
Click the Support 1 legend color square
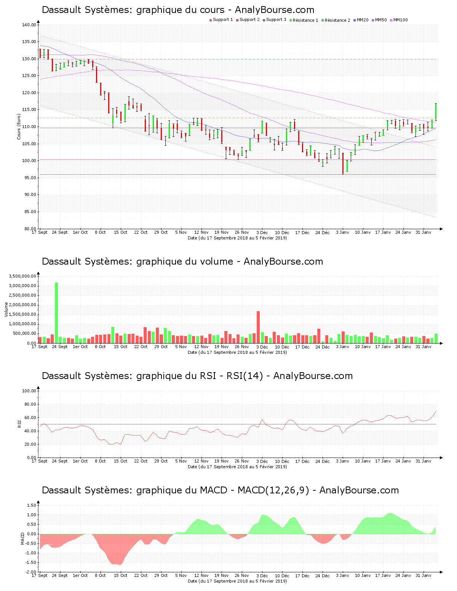[211, 20]
